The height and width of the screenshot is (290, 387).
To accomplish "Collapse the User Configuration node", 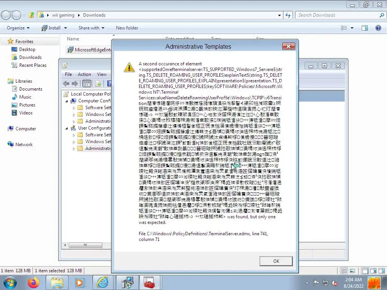I will [67, 128].
